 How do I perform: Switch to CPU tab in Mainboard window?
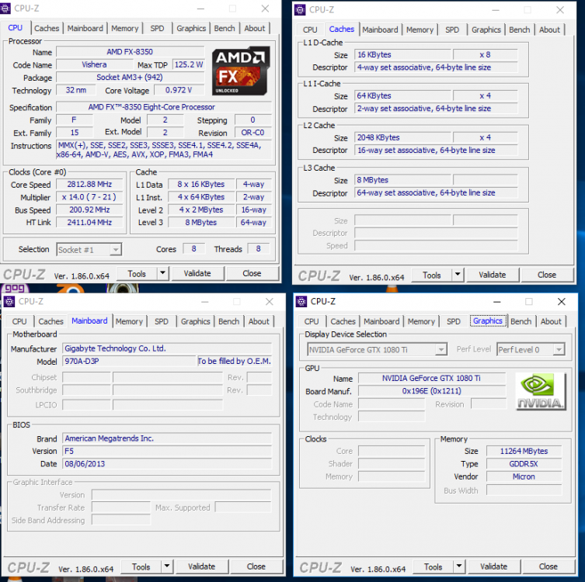click(x=19, y=321)
